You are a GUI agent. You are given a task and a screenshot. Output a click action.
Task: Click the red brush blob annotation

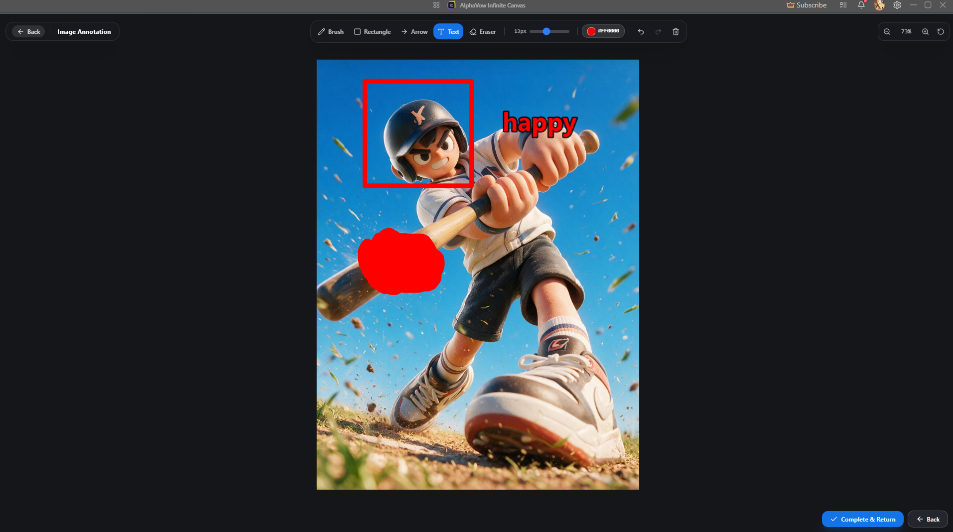pos(401,262)
